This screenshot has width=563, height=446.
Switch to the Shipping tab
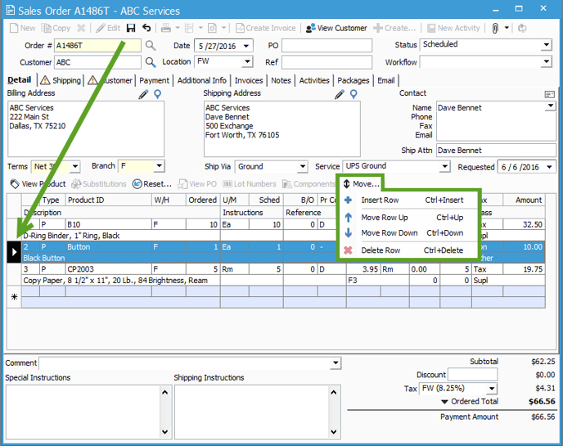click(x=61, y=80)
